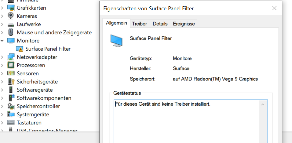
Task: Expand the Tastaturen category
Action: coord(2,122)
